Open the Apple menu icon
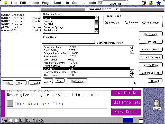Image resolution: width=165 pixels, height=124 pixels. pyautogui.click(x=6, y=3)
